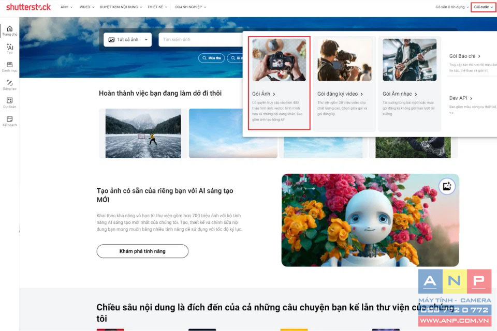Viewport: 497px width, 331px height.
Task: Expand the DOANH NGHIỆP menu
Action: click(x=191, y=7)
